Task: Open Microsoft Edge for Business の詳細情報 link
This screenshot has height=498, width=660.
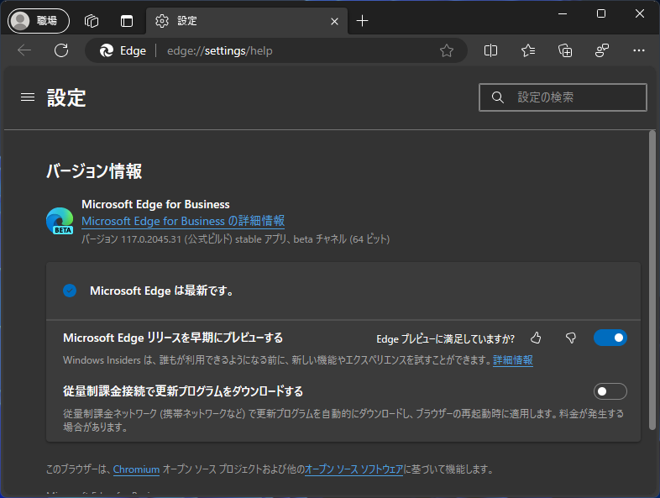Action: [183, 221]
